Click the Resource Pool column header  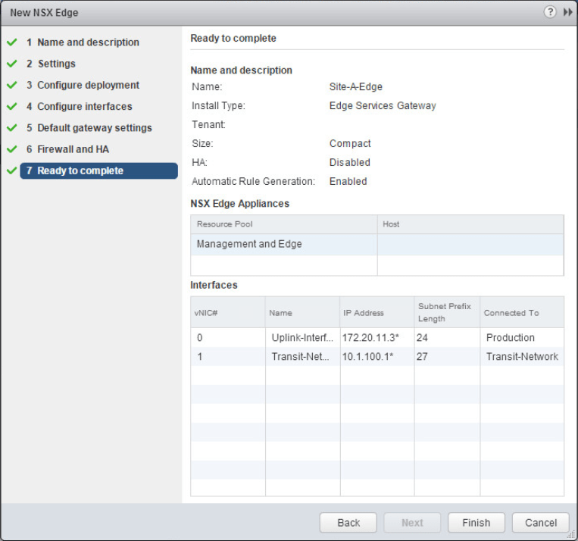point(283,224)
